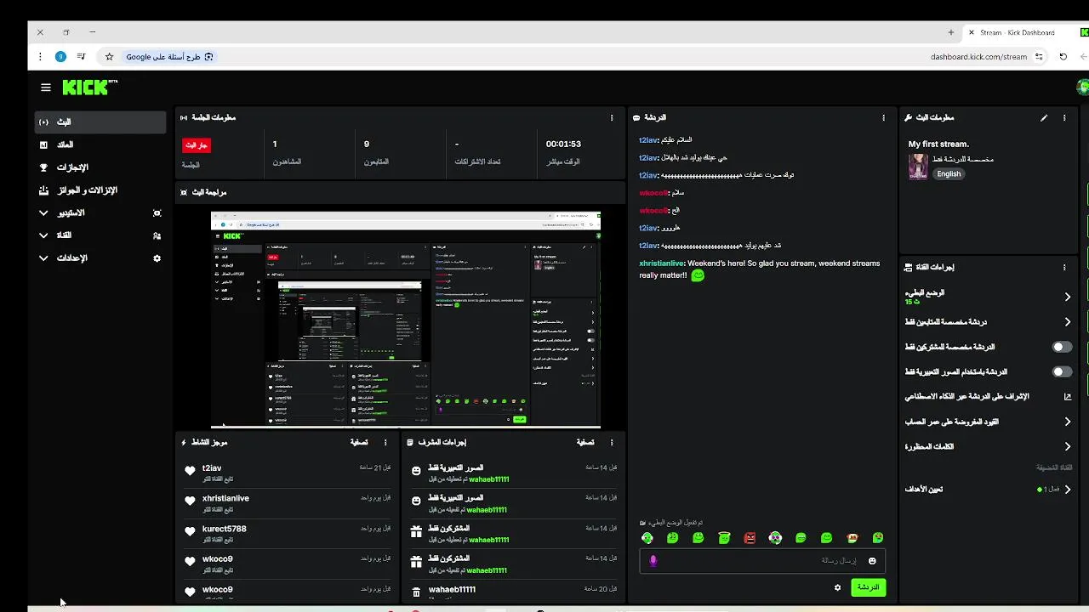This screenshot has width=1089, height=612.
Task: Click the site settings icon beside dashboard.kick.com URL
Action: tap(1039, 57)
